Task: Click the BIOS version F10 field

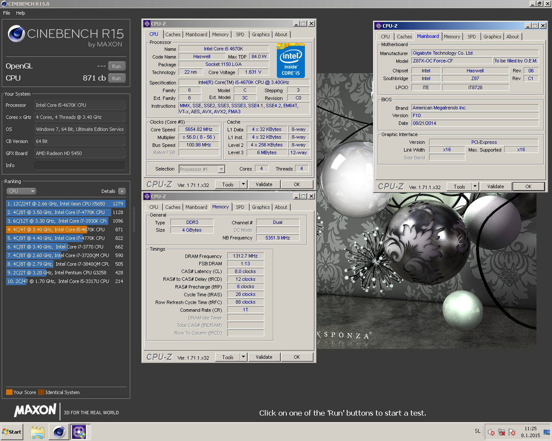Action: (475, 115)
